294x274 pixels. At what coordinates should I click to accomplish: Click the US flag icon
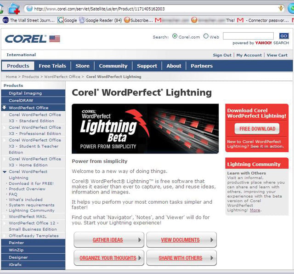(55, 39)
